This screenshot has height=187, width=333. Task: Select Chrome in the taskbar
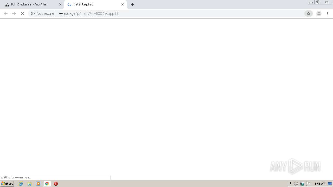(47, 184)
